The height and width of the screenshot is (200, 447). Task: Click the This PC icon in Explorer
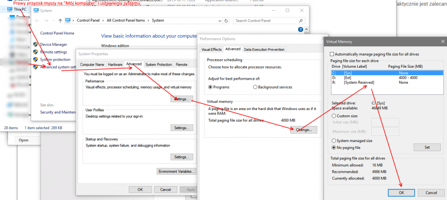[10, 9]
